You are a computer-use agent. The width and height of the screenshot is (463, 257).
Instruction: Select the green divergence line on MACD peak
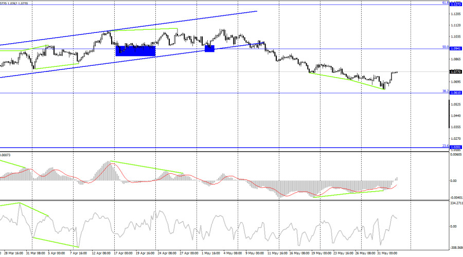point(147,168)
